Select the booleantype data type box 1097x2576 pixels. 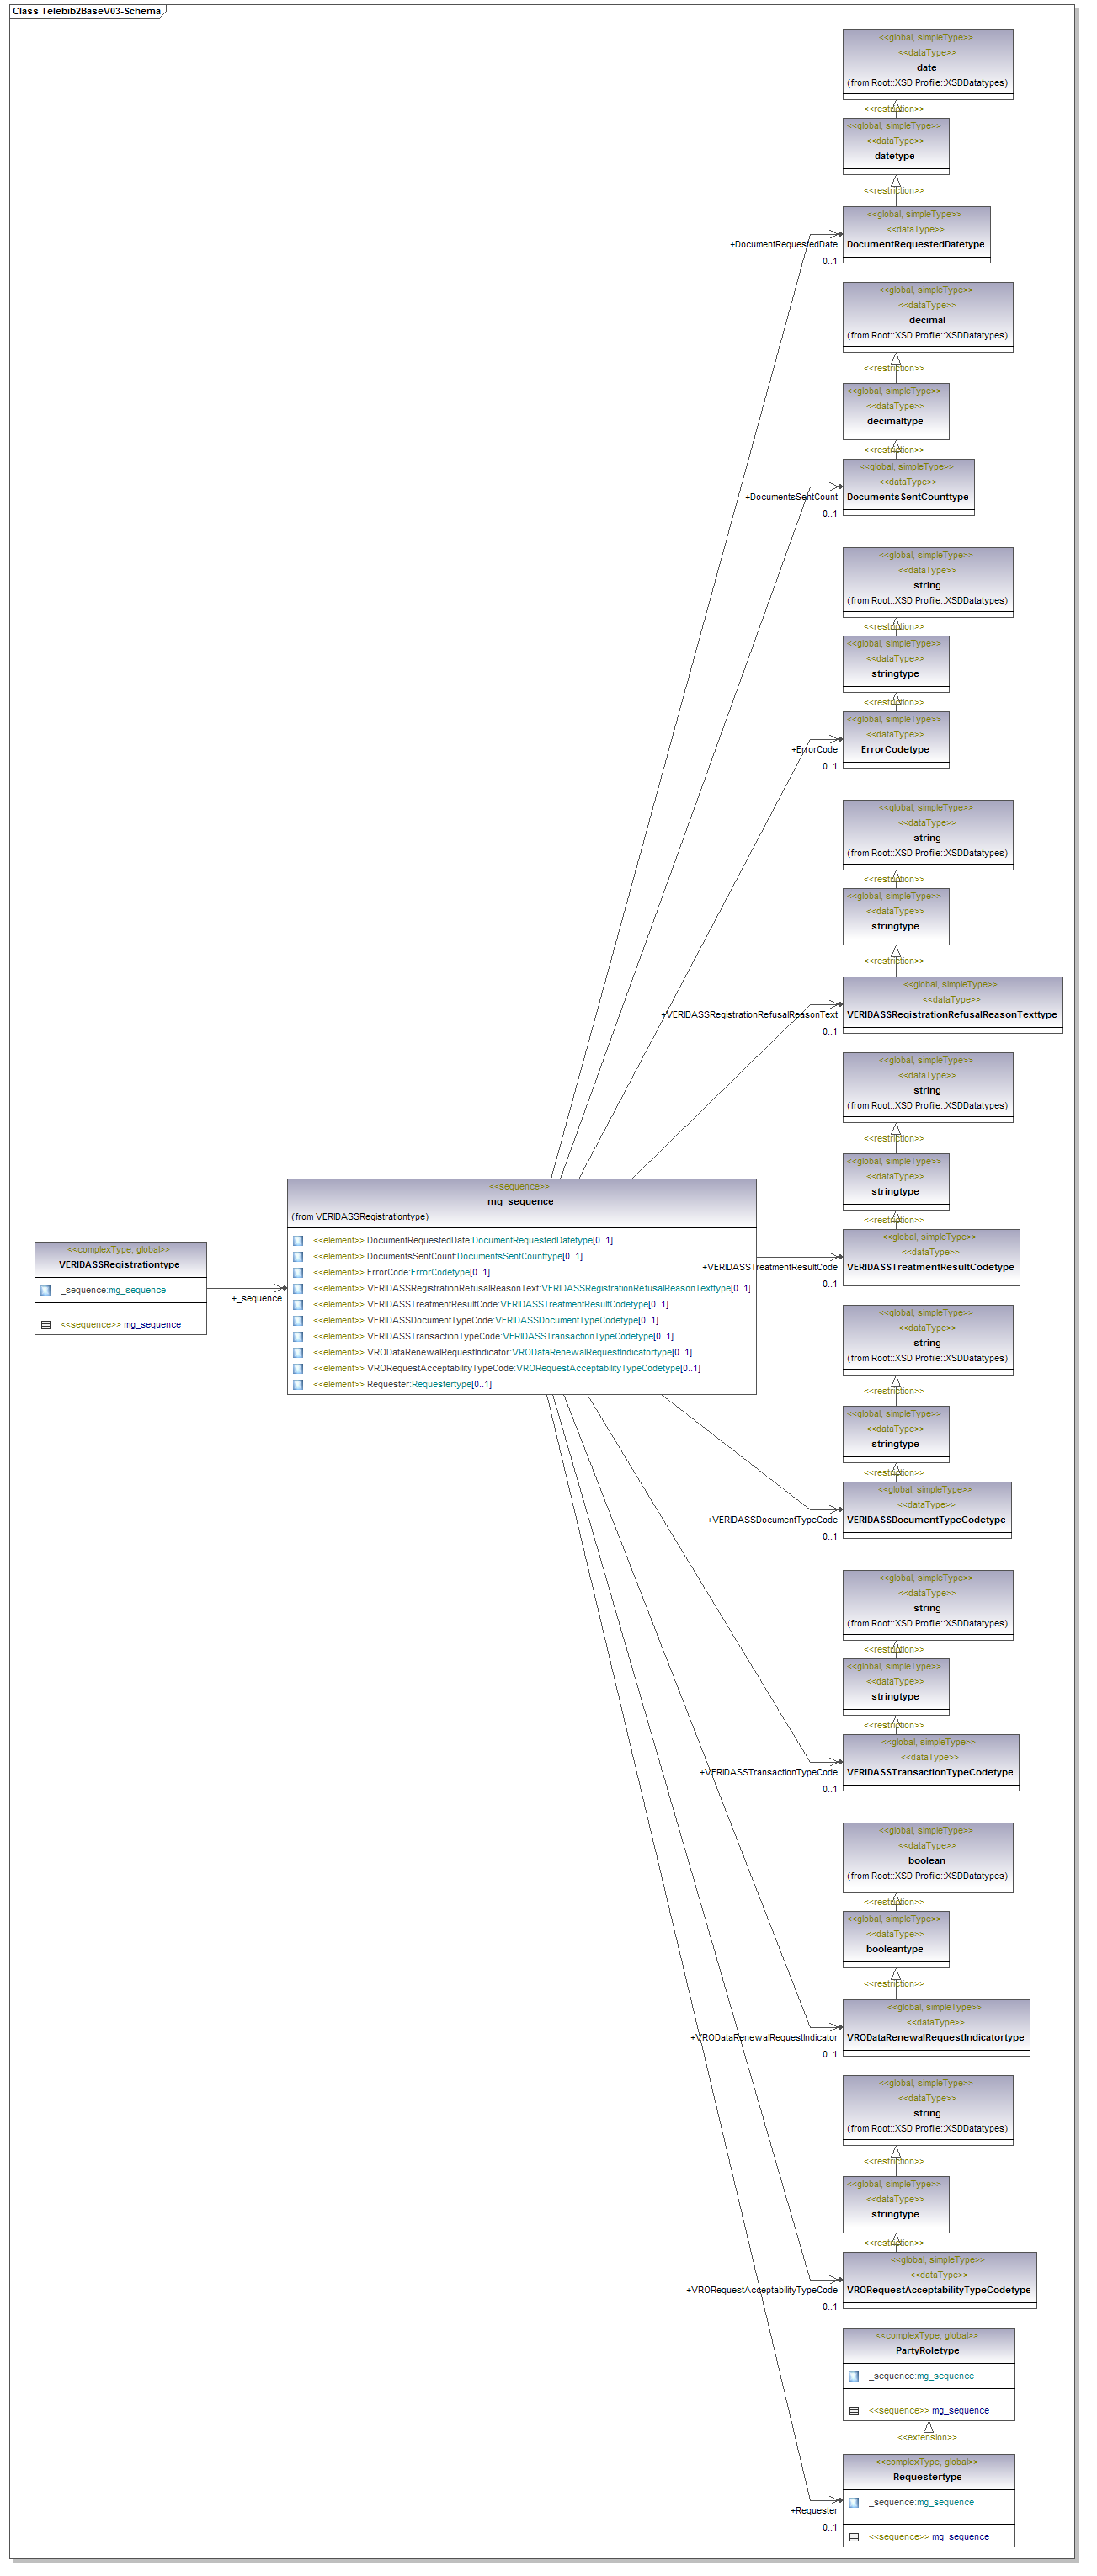click(x=895, y=1949)
